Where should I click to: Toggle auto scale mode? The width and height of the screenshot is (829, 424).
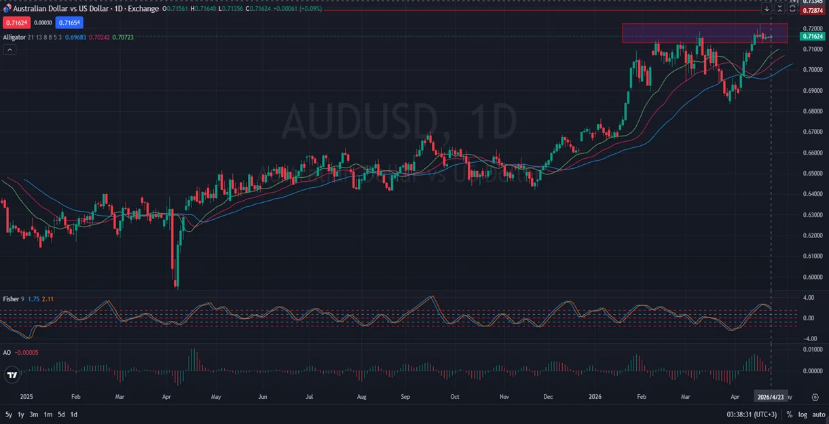[818, 414]
